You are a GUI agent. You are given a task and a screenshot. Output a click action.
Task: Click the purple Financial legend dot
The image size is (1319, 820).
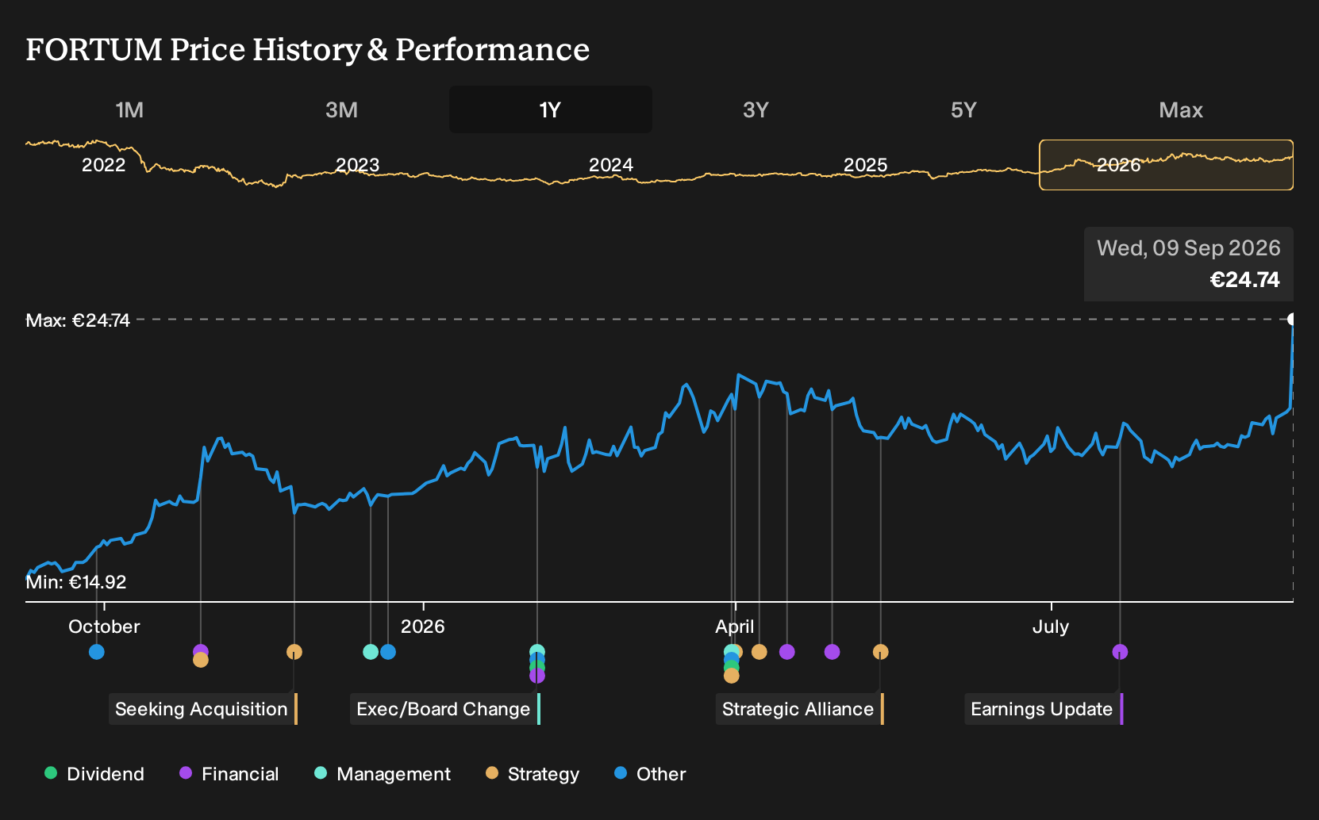pos(186,773)
